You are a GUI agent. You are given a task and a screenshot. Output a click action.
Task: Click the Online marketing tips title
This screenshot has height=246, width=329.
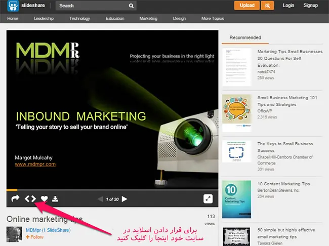(x=45, y=219)
